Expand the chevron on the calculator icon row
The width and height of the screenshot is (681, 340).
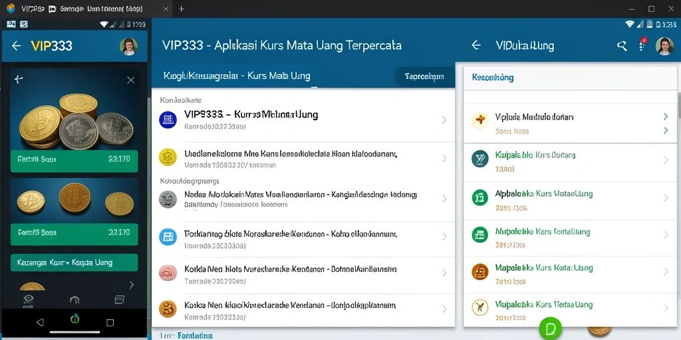[444, 237]
